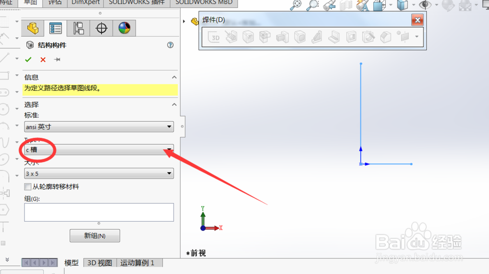Open the ConfigurationManager tab

[78, 28]
